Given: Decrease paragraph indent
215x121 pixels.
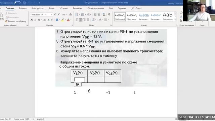Looking at the screenshot, I should [x=95, y=14].
